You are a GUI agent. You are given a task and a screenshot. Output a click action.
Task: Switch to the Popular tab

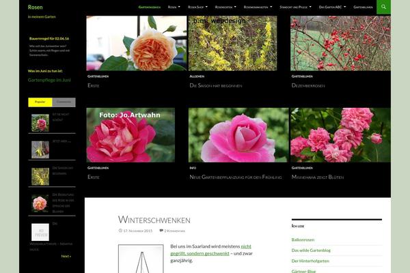coord(40,102)
